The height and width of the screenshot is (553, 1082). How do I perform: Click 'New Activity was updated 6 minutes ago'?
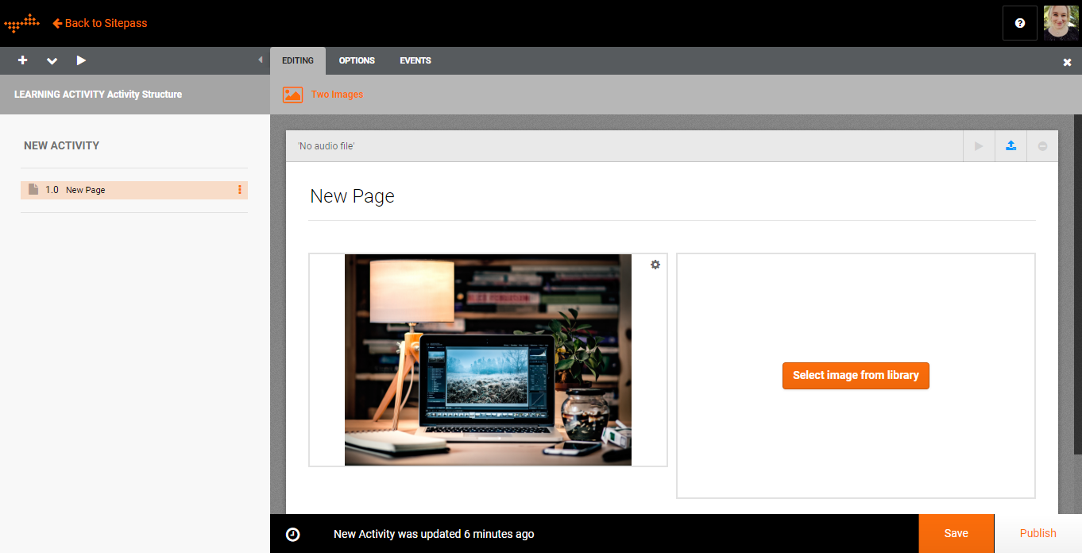pyautogui.click(x=434, y=534)
